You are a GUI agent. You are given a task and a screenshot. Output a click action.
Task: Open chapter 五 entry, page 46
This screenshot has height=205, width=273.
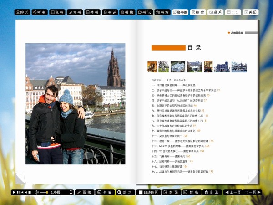point(174,106)
